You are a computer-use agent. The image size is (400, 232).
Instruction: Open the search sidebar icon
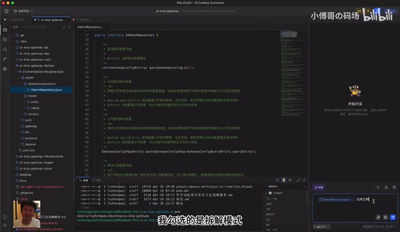(x=5, y=50)
